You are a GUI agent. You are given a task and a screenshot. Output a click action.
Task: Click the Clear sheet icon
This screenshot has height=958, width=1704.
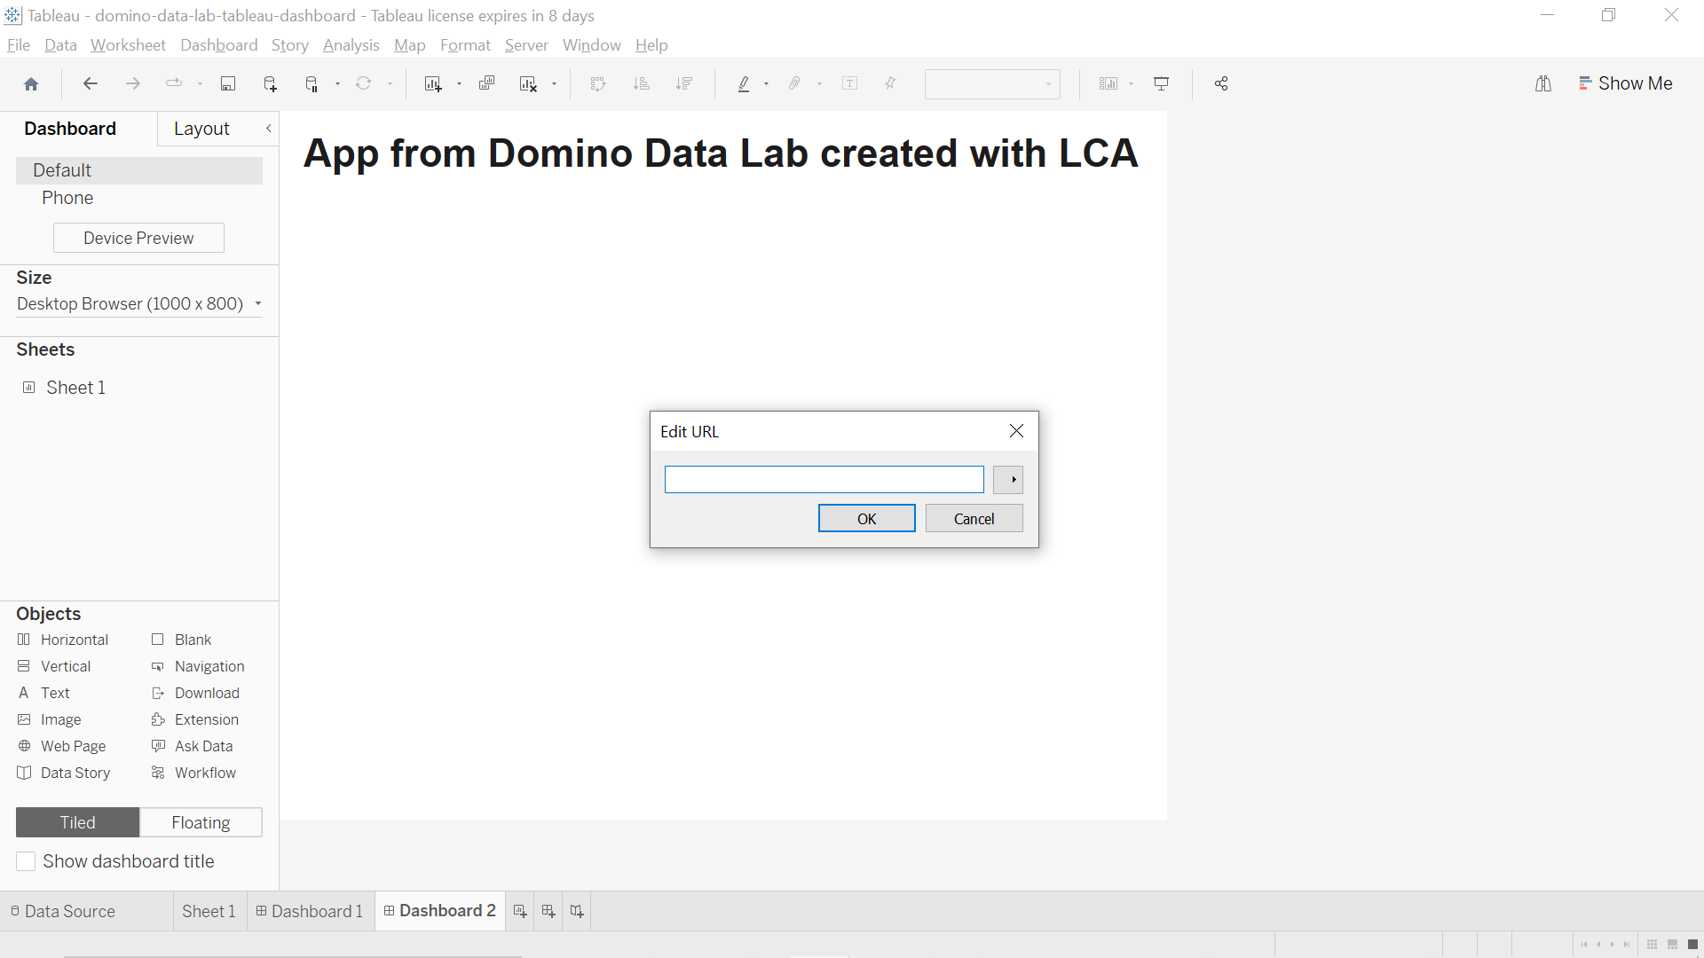click(x=529, y=83)
